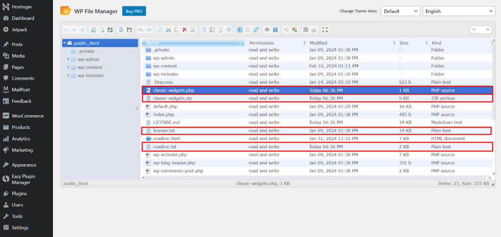The image size is (501, 237).
Task: Copy the selected file
Action: point(160,30)
